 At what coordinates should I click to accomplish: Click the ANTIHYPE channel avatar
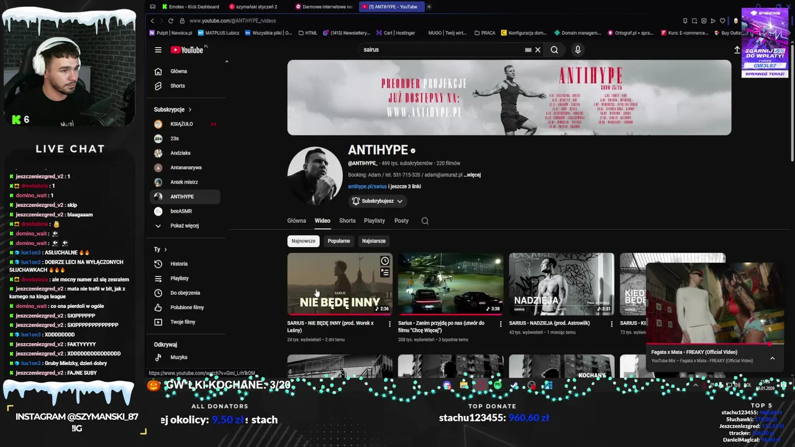(x=315, y=176)
